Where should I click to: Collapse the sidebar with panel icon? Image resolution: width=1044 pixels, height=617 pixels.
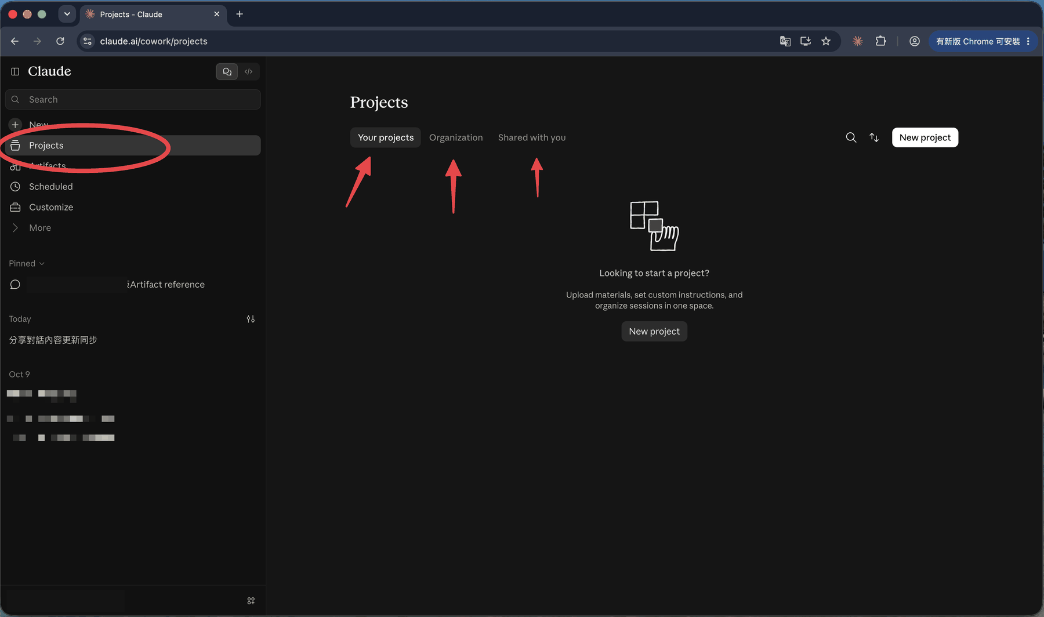coord(15,71)
